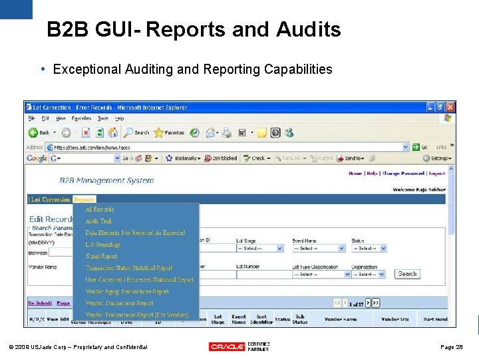Stop page loading with red X icon
The height and width of the screenshot is (359, 479).
pyautogui.click(x=86, y=132)
